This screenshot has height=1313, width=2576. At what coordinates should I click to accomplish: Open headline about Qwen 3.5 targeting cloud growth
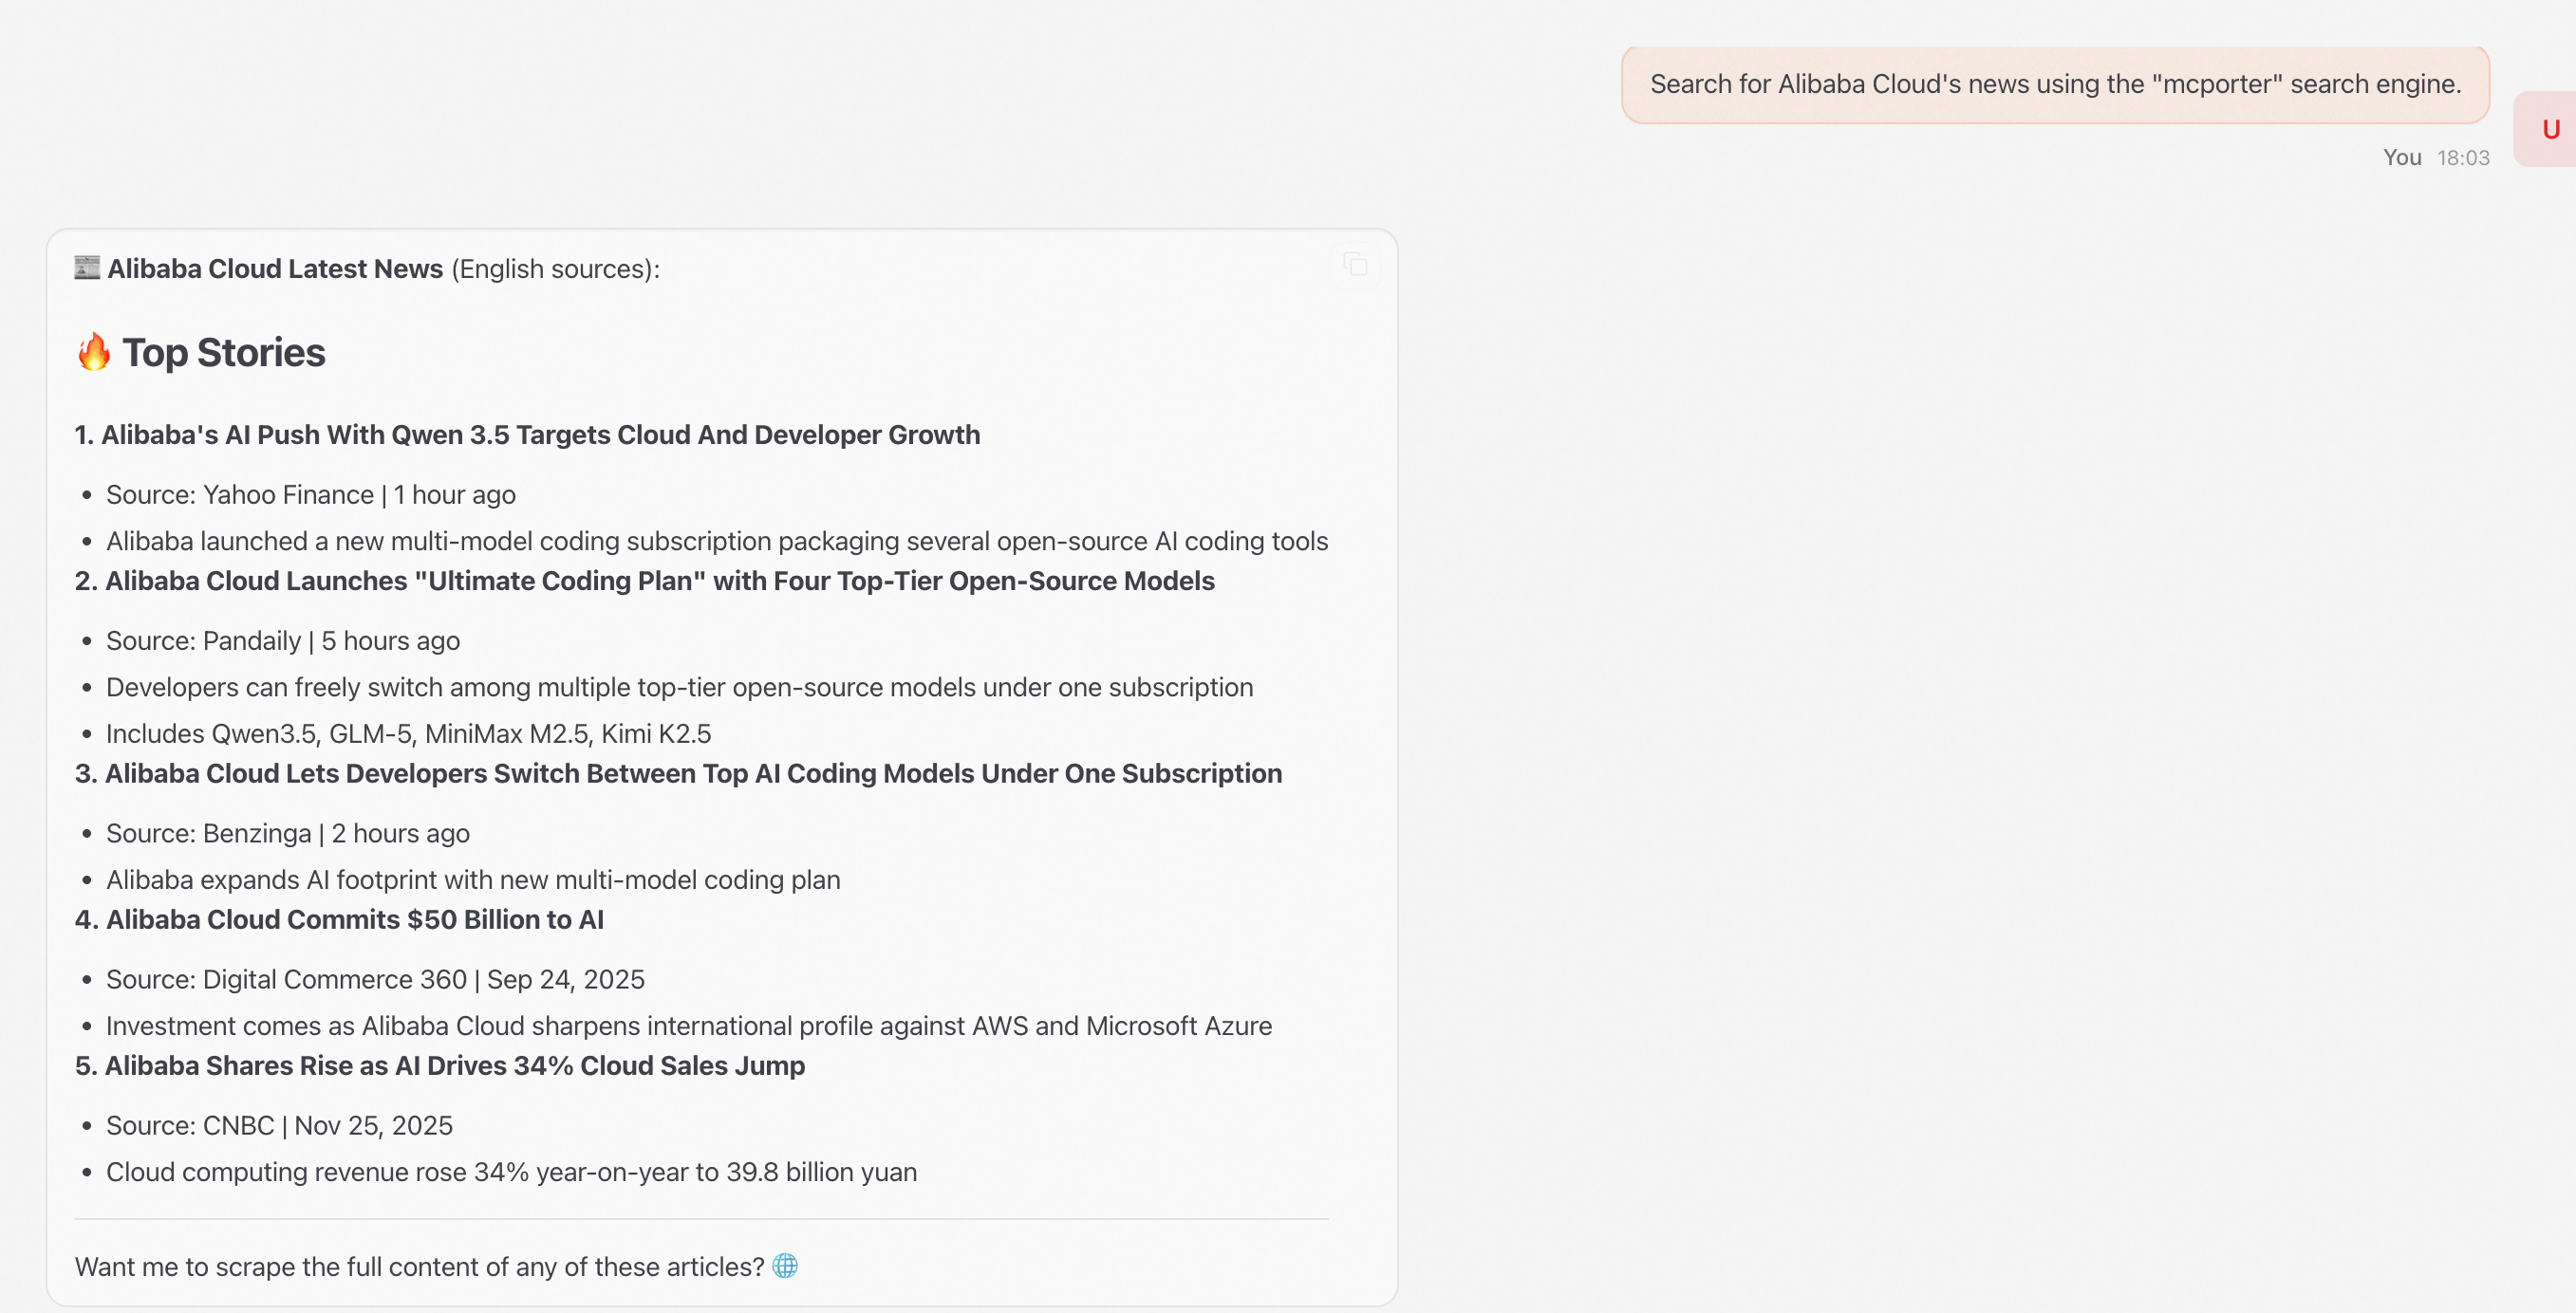tap(528, 435)
